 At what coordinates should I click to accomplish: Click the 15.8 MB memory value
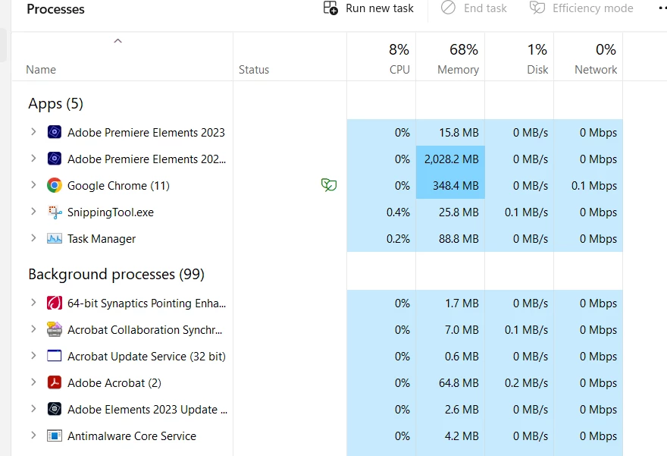tap(459, 133)
